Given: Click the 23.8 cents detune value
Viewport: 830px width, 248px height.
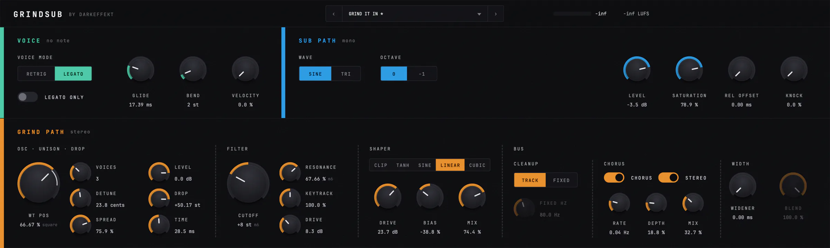Looking at the screenshot, I should coord(110,205).
